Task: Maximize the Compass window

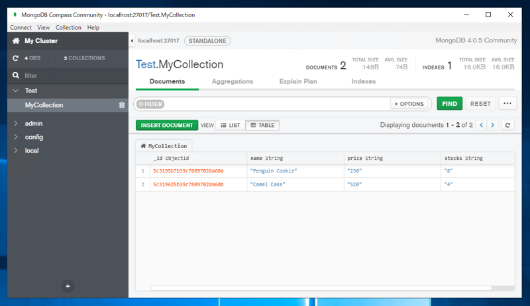Action: tap(488, 15)
